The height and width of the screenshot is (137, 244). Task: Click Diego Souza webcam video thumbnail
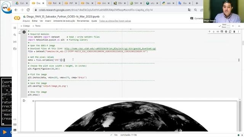coord(223,11)
